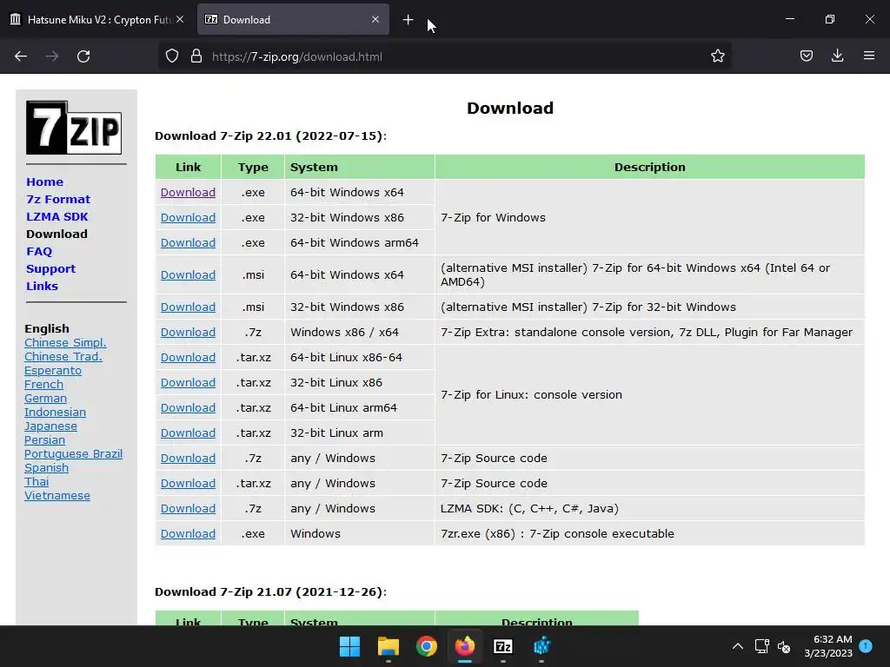This screenshot has height=667, width=890.
Task: Click the Firefox taskbar icon
Action: (465, 646)
